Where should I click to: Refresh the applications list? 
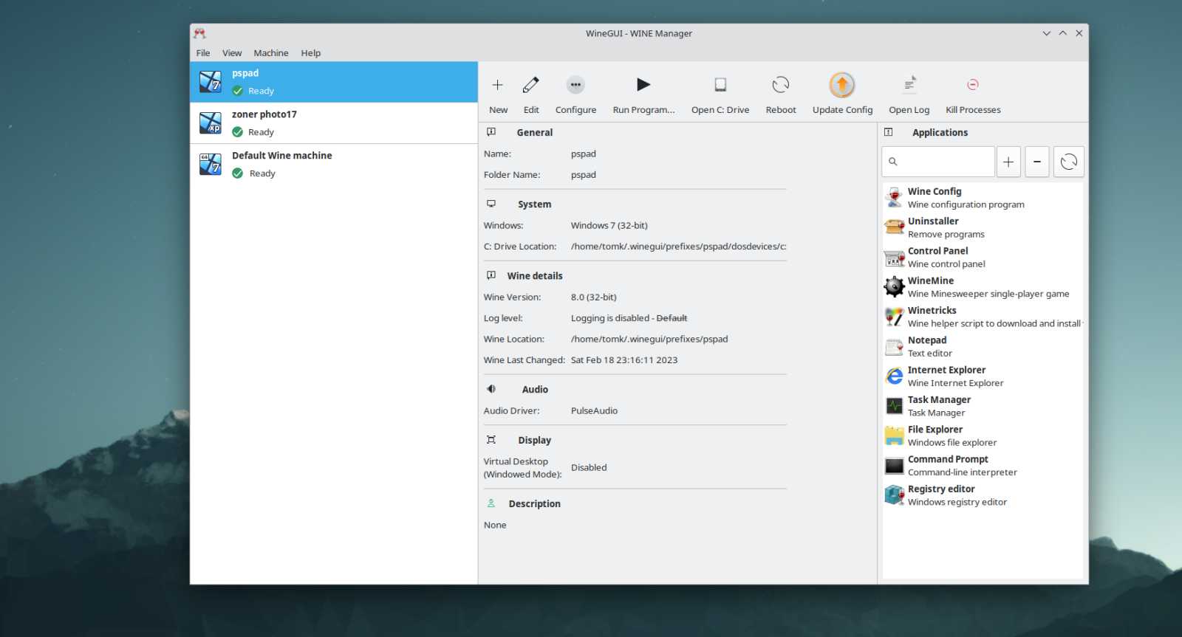pos(1069,162)
